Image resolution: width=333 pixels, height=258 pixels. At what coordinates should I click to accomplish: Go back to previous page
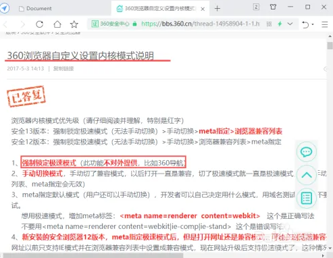(x=6, y=24)
